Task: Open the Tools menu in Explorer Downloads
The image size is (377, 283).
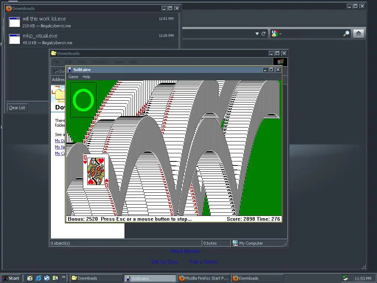Action: [x=119, y=62]
